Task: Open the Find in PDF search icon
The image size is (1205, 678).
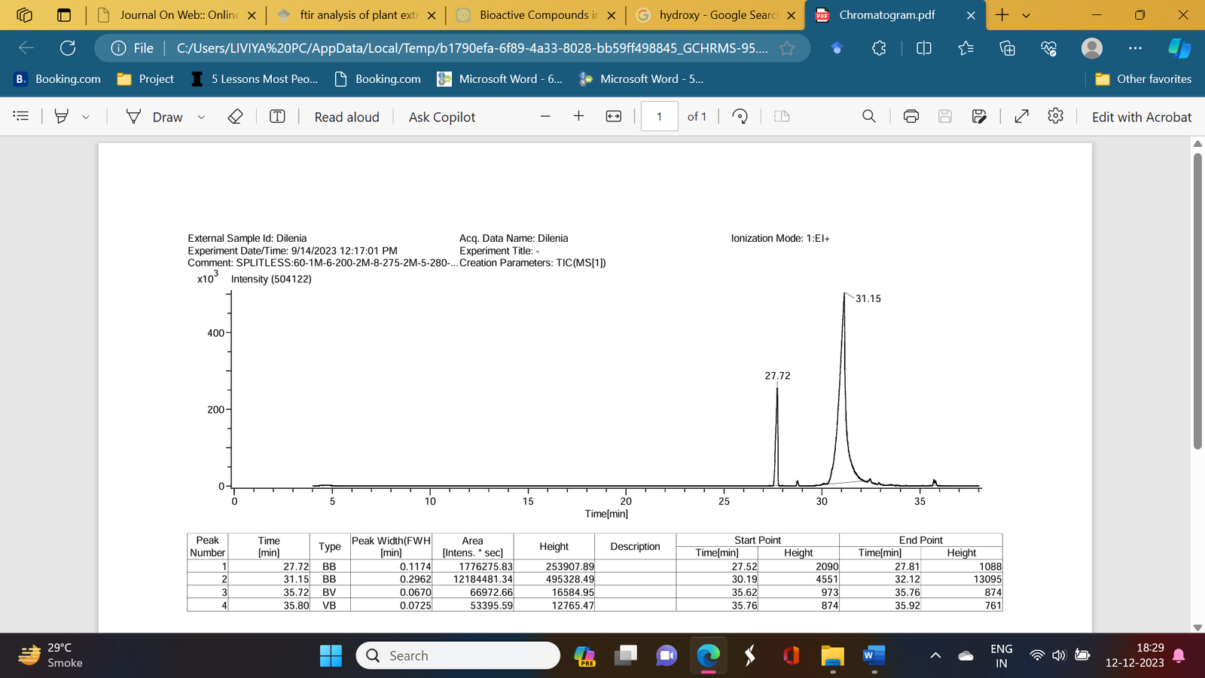Action: (x=869, y=116)
